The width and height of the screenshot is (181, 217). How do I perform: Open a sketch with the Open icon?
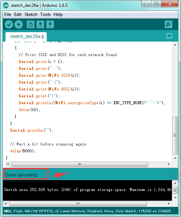point(40,25)
